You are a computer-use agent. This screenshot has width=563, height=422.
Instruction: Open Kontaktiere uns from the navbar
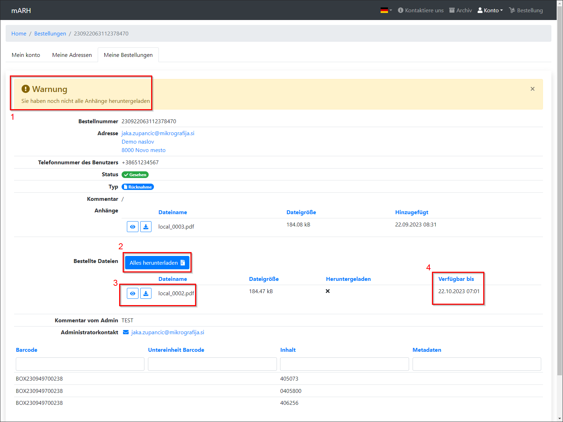(421, 11)
